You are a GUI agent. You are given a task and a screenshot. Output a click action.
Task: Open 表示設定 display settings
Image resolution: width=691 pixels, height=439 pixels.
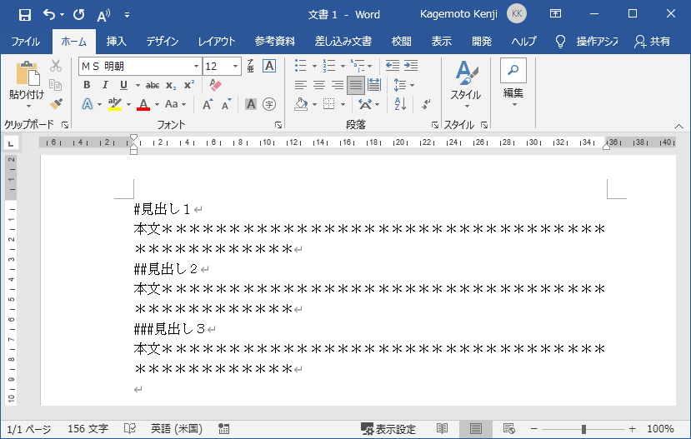click(x=388, y=428)
